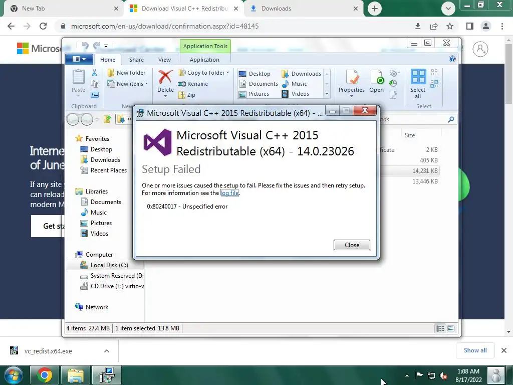Open Chrome side panel icon
The image size is (513, 385).
click(x=470, y=26)
